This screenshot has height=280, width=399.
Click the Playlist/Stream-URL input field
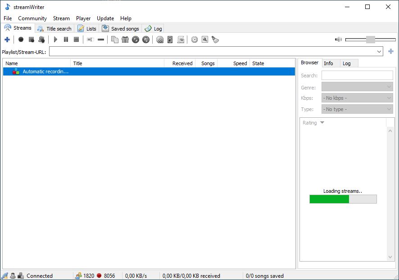[216, 52]
